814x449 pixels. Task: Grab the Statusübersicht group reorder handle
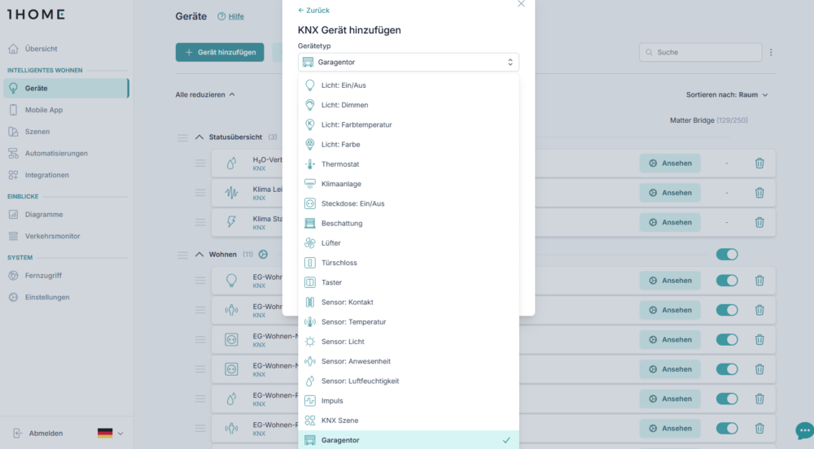click(x=182, y=138)
